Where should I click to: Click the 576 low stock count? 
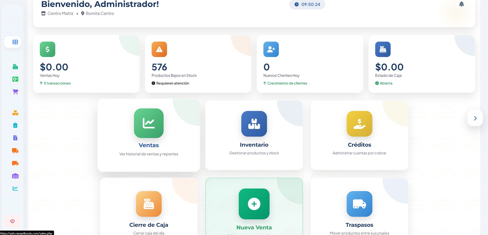[x=159, y=67]
